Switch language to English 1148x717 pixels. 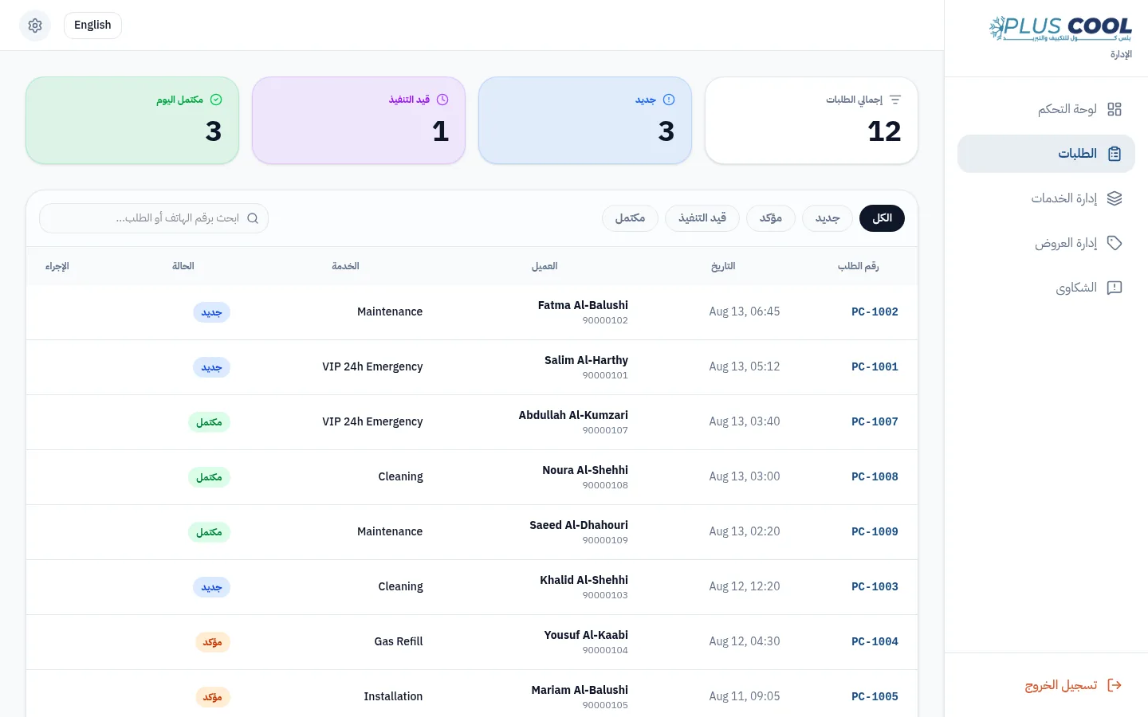click(92, 25)
